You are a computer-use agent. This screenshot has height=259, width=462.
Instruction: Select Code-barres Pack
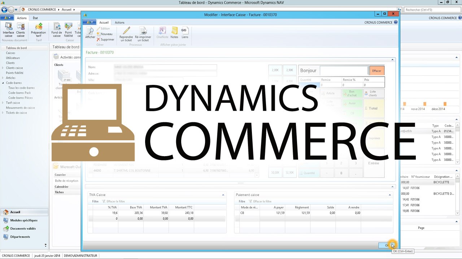19,93
